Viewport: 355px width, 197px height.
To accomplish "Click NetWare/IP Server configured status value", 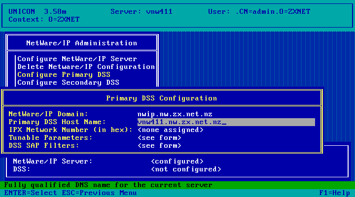I will (x=177, y=162).
